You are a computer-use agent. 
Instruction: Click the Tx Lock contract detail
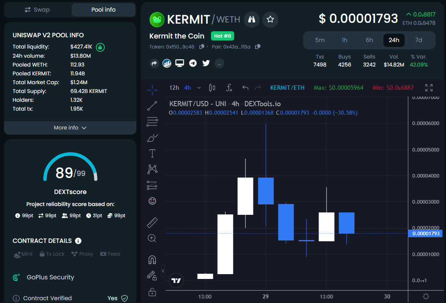coord(52,254)
